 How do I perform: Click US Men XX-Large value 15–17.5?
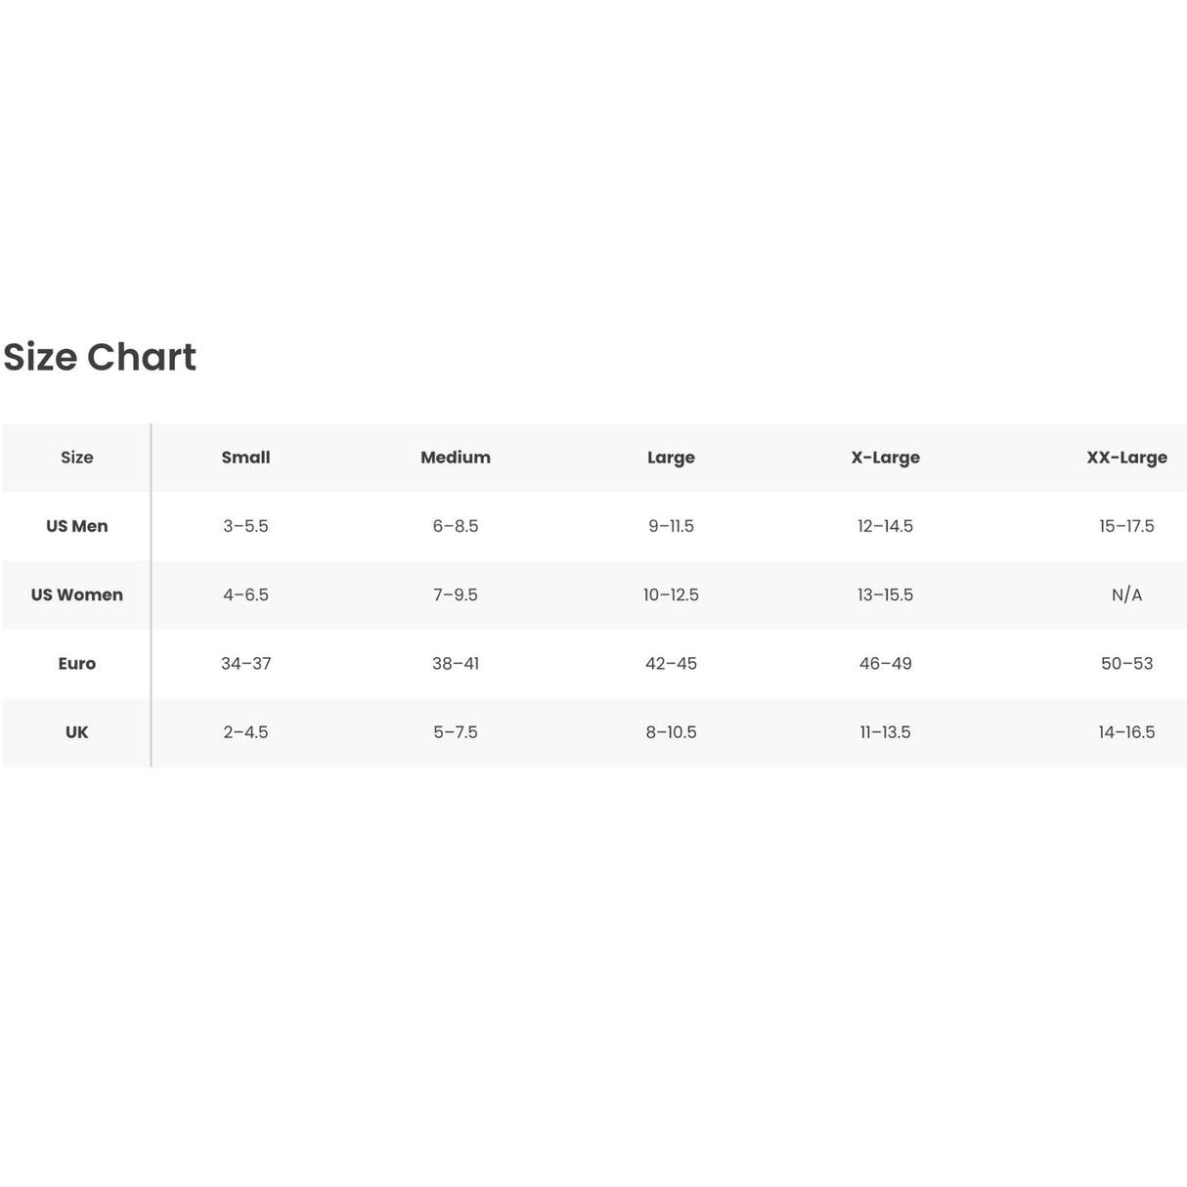point(1126,526)
